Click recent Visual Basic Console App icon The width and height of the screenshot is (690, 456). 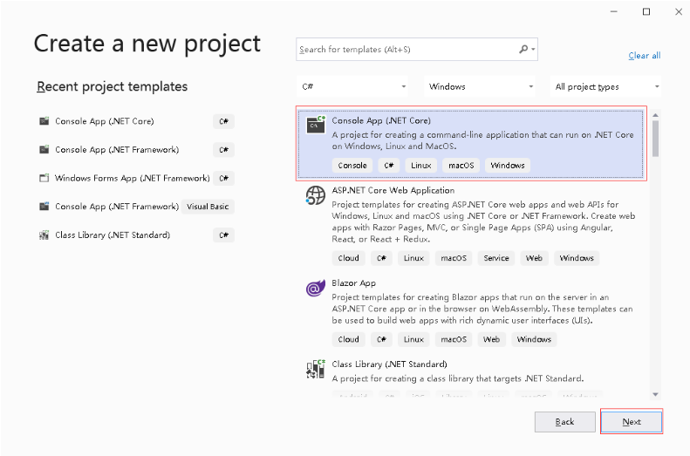(x=44, y=207)
